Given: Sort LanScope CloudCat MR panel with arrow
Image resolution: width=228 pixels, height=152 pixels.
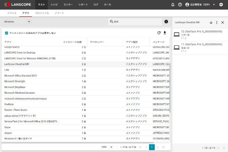Looking at the screenshot, I should click(211, 22).
